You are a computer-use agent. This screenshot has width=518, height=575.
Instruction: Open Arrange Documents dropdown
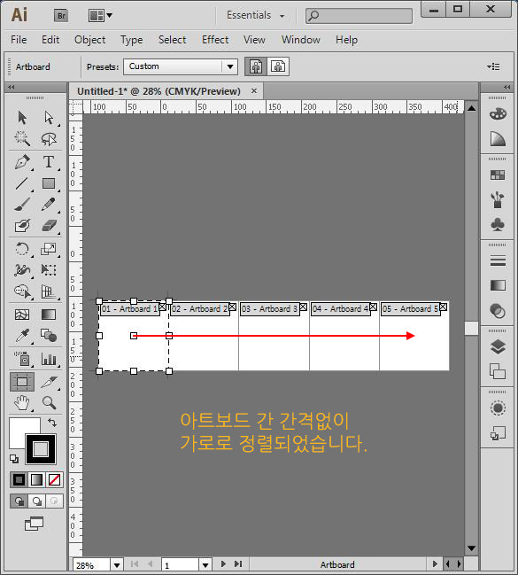click(100, 15)
